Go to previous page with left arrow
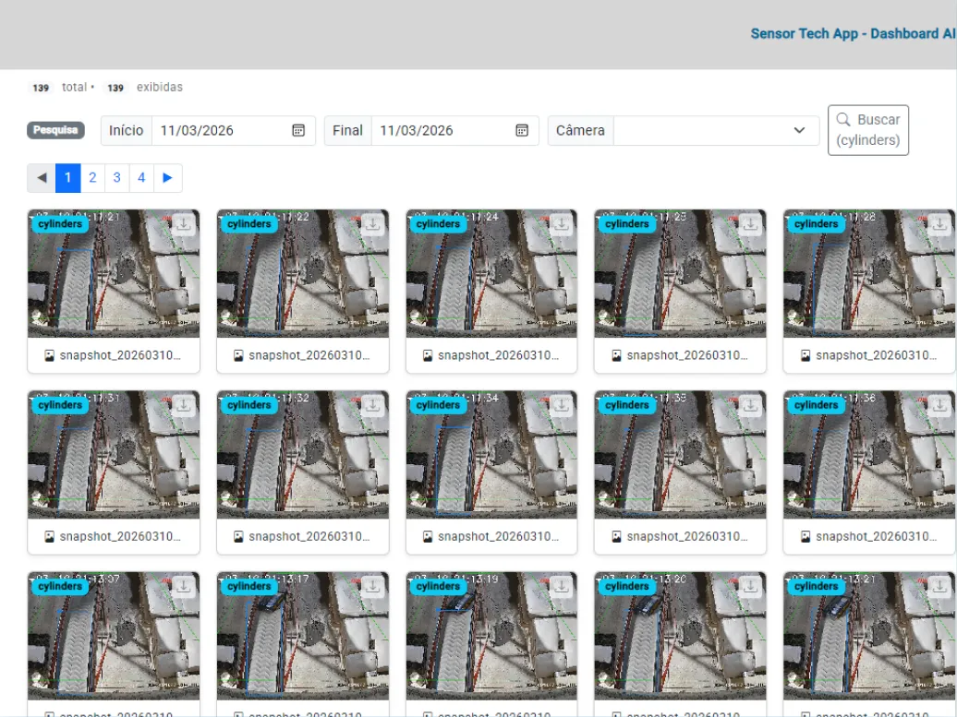Viewport: 957px width, 717px height. (42, 178)
